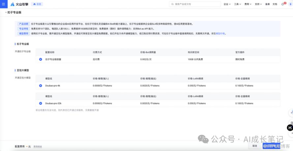
Task: Click the 价格-Bot调用量 column header
Action: pos(148,52)
